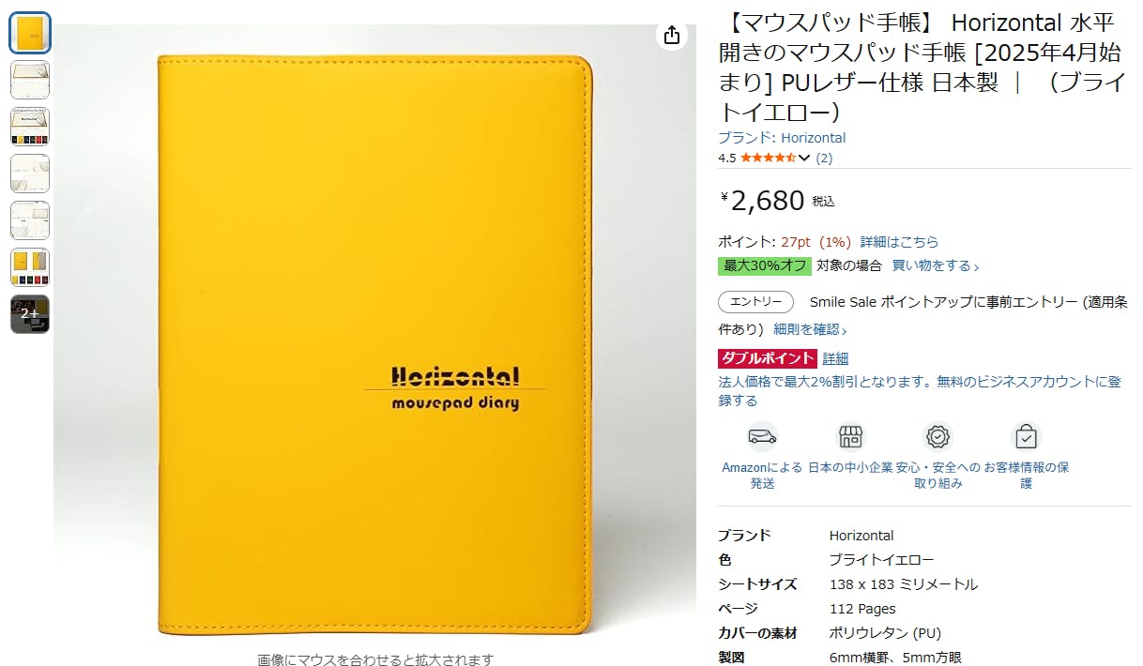This screenshot has height=666, width=1143.
Task: Select the sixth yellow and beige covers thumbnail
Action: tap(30, 267)
